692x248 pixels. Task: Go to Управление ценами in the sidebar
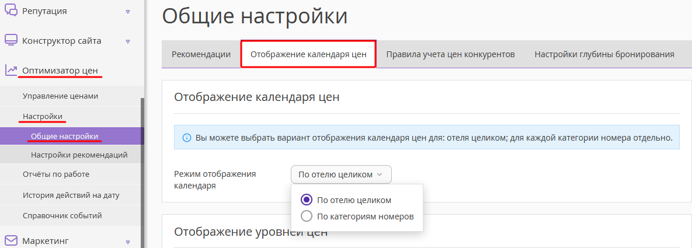coord(60,96)
